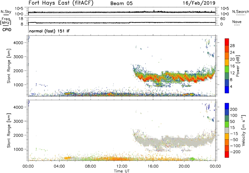The width and height of the screenshot is (249, 173).
Task: Click the green velocity patch near 21:00
Action: click(x=192, y=159)
